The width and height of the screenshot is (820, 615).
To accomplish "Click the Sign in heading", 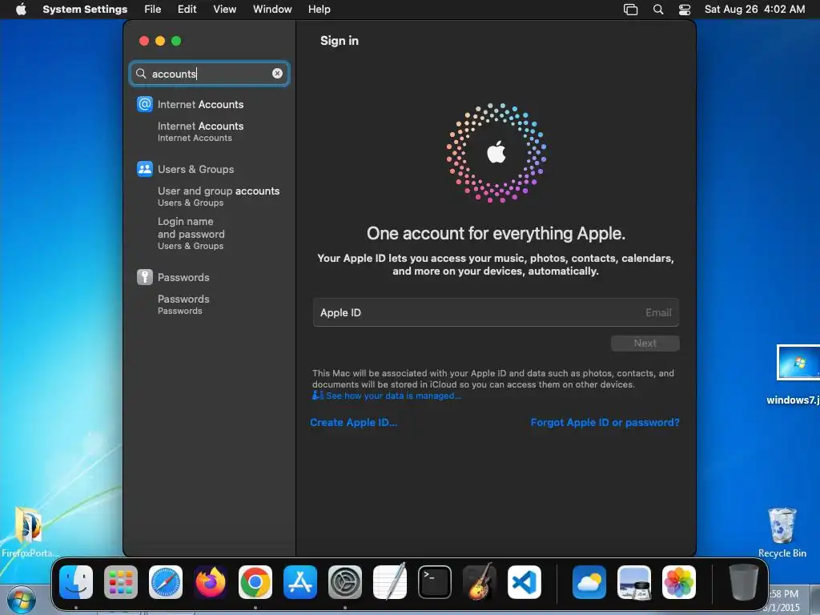I will point(340,40).
